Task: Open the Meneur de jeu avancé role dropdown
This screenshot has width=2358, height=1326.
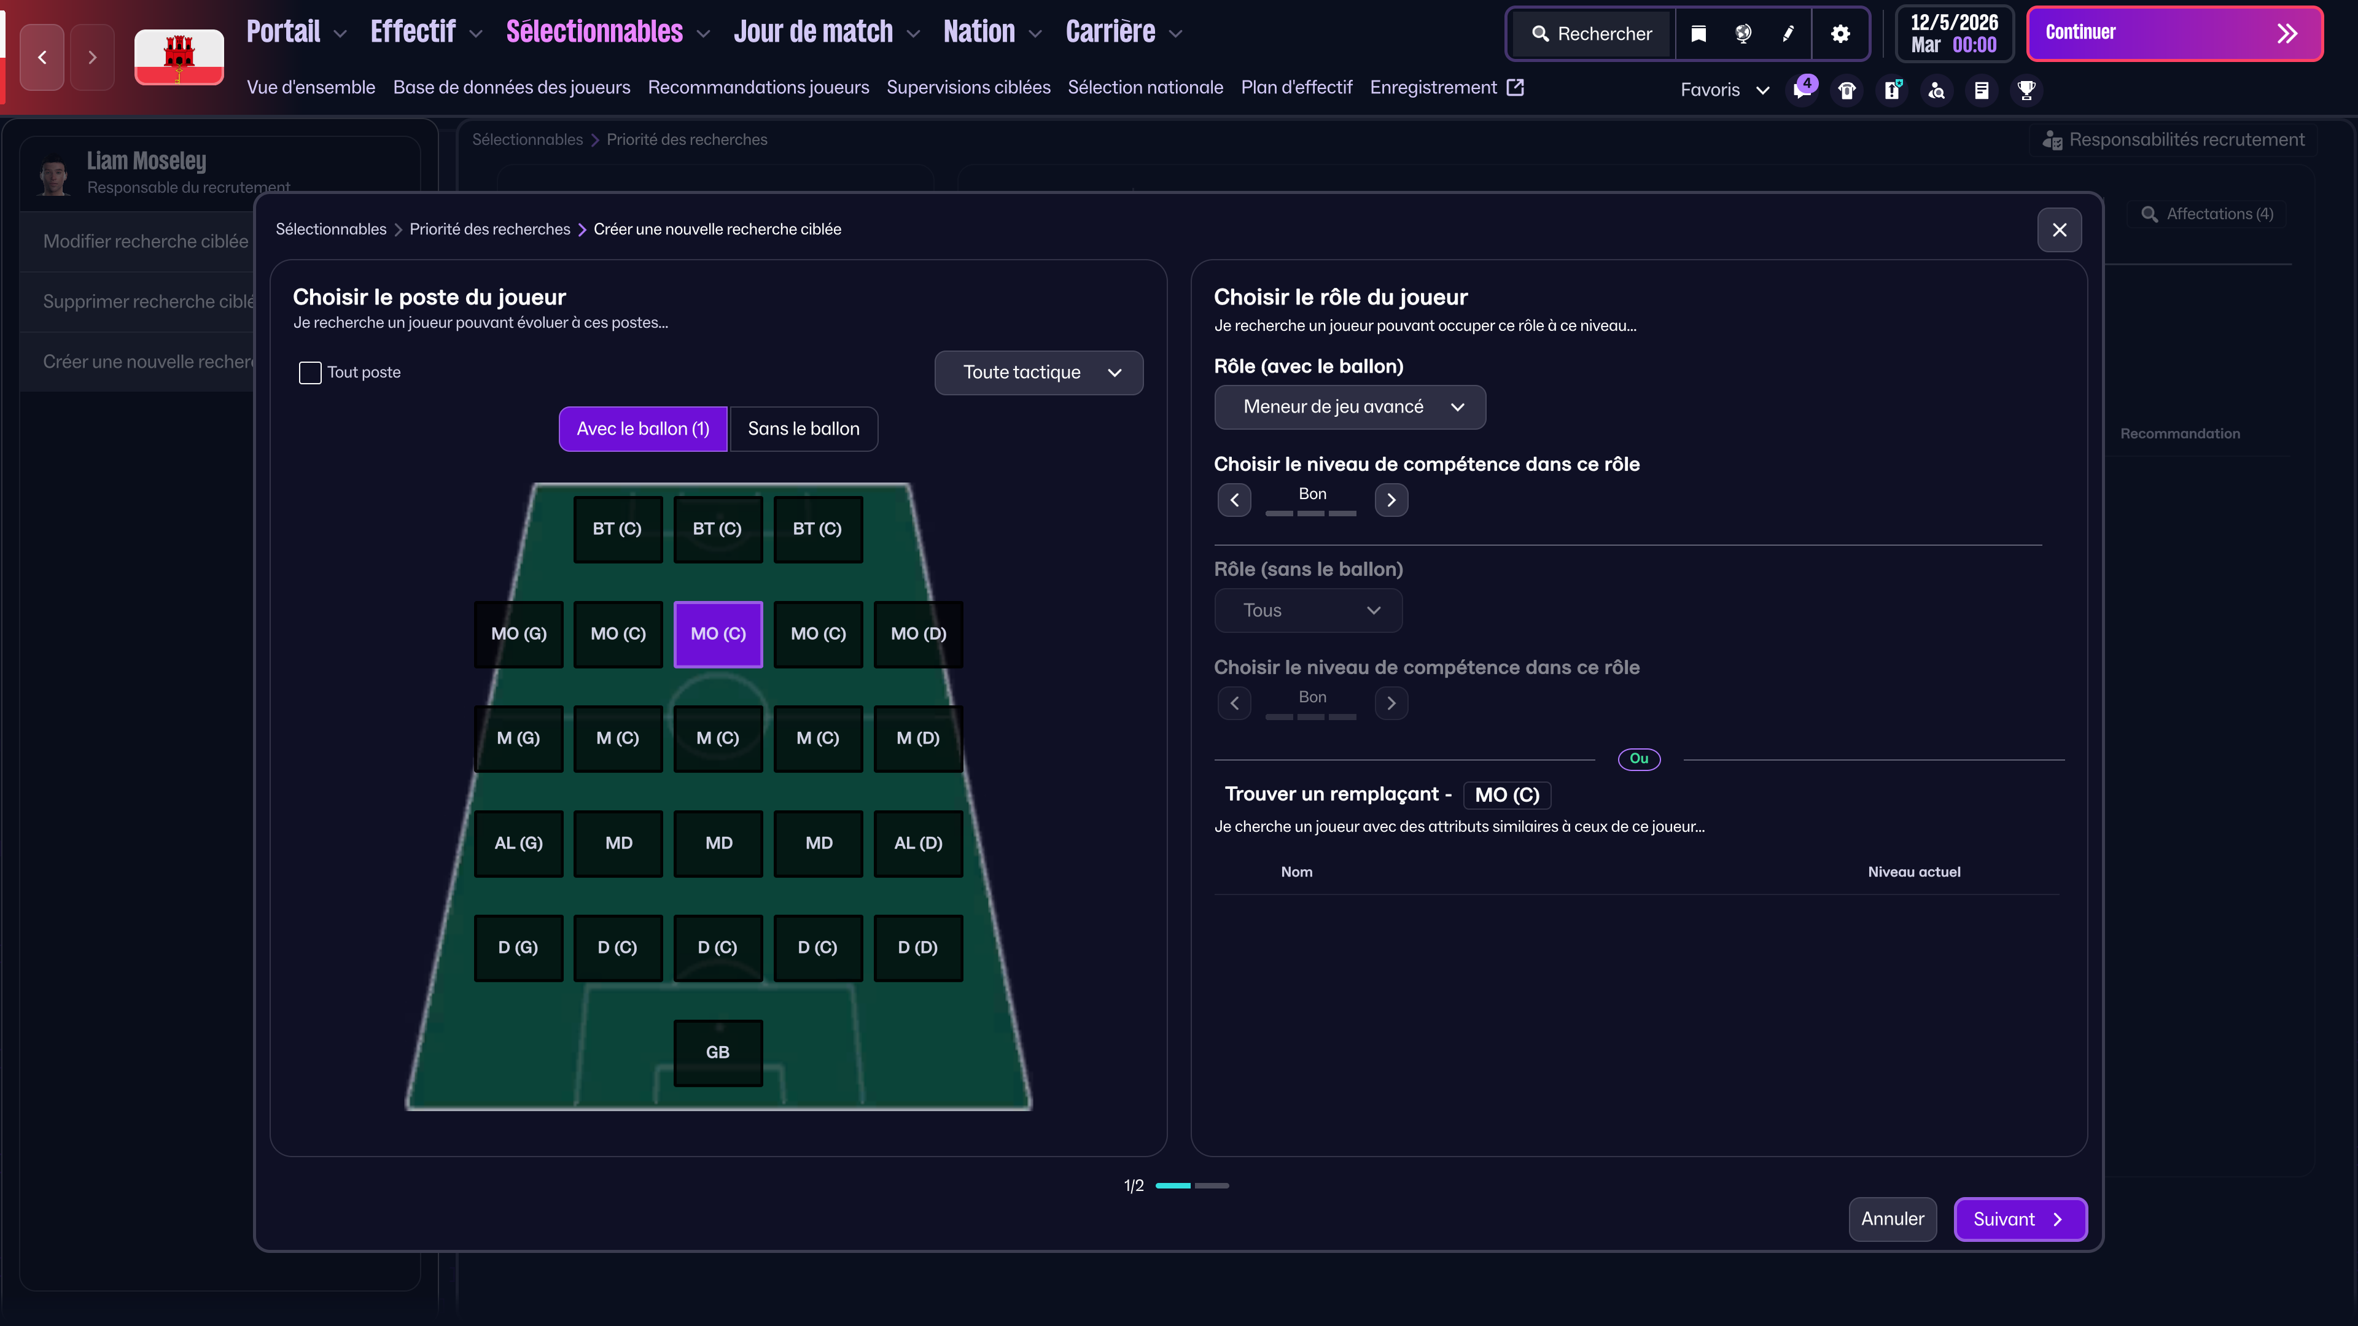Action: (1350, 407)
